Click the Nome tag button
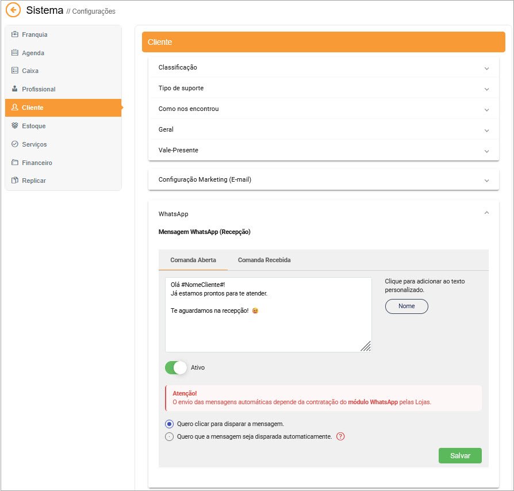Screen dimensions: 514x491 pos(406,306)
